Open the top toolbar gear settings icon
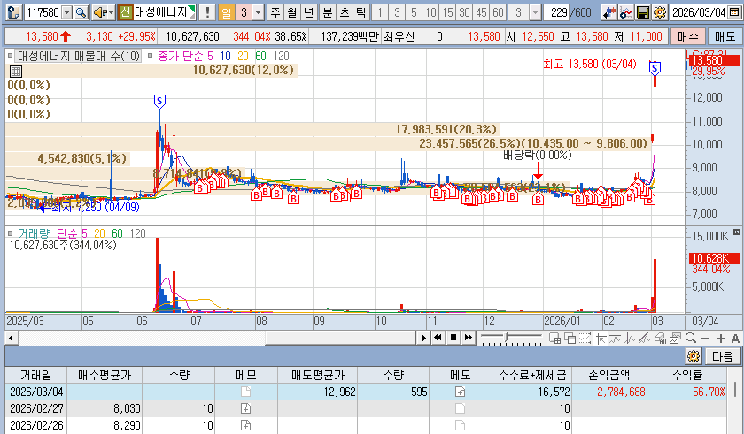The height and width of the screenshot is (434, 744). coord(660,12)
